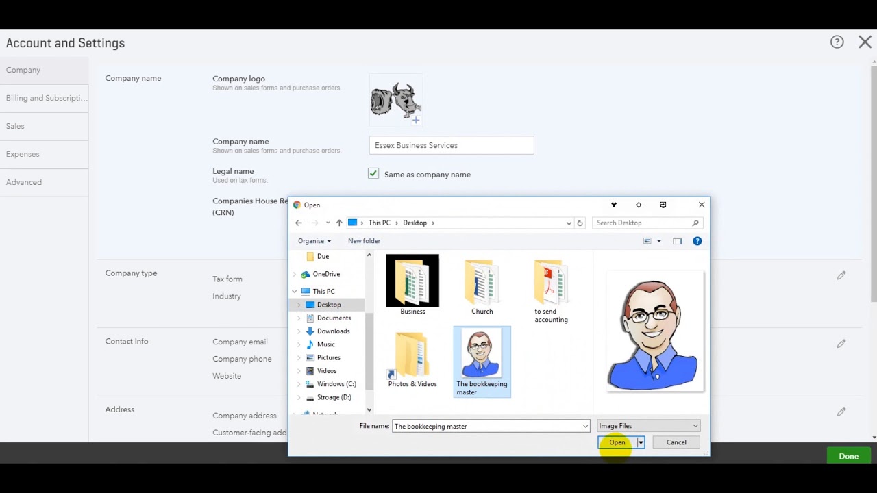Switch to the Advanced settings tab
Image resolution: width=877 pixels, height=493 pixels.
[44, 182]
